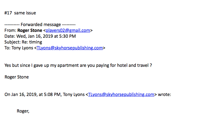Viewport: 204px width, 115px height.
Task: Click "hotel and travel ?" in the message body
Action: pos(134,65)
